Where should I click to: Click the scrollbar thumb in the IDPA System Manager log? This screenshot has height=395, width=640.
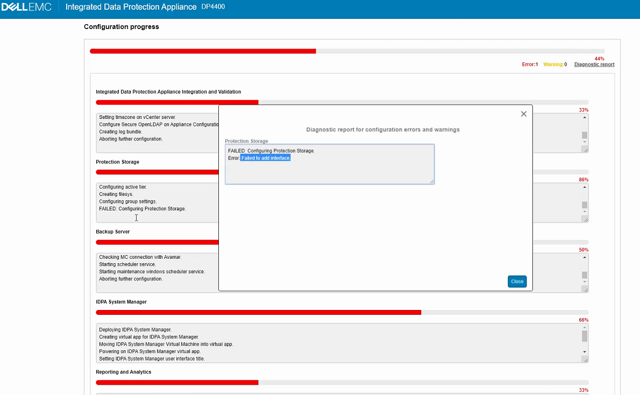(585, 336)
